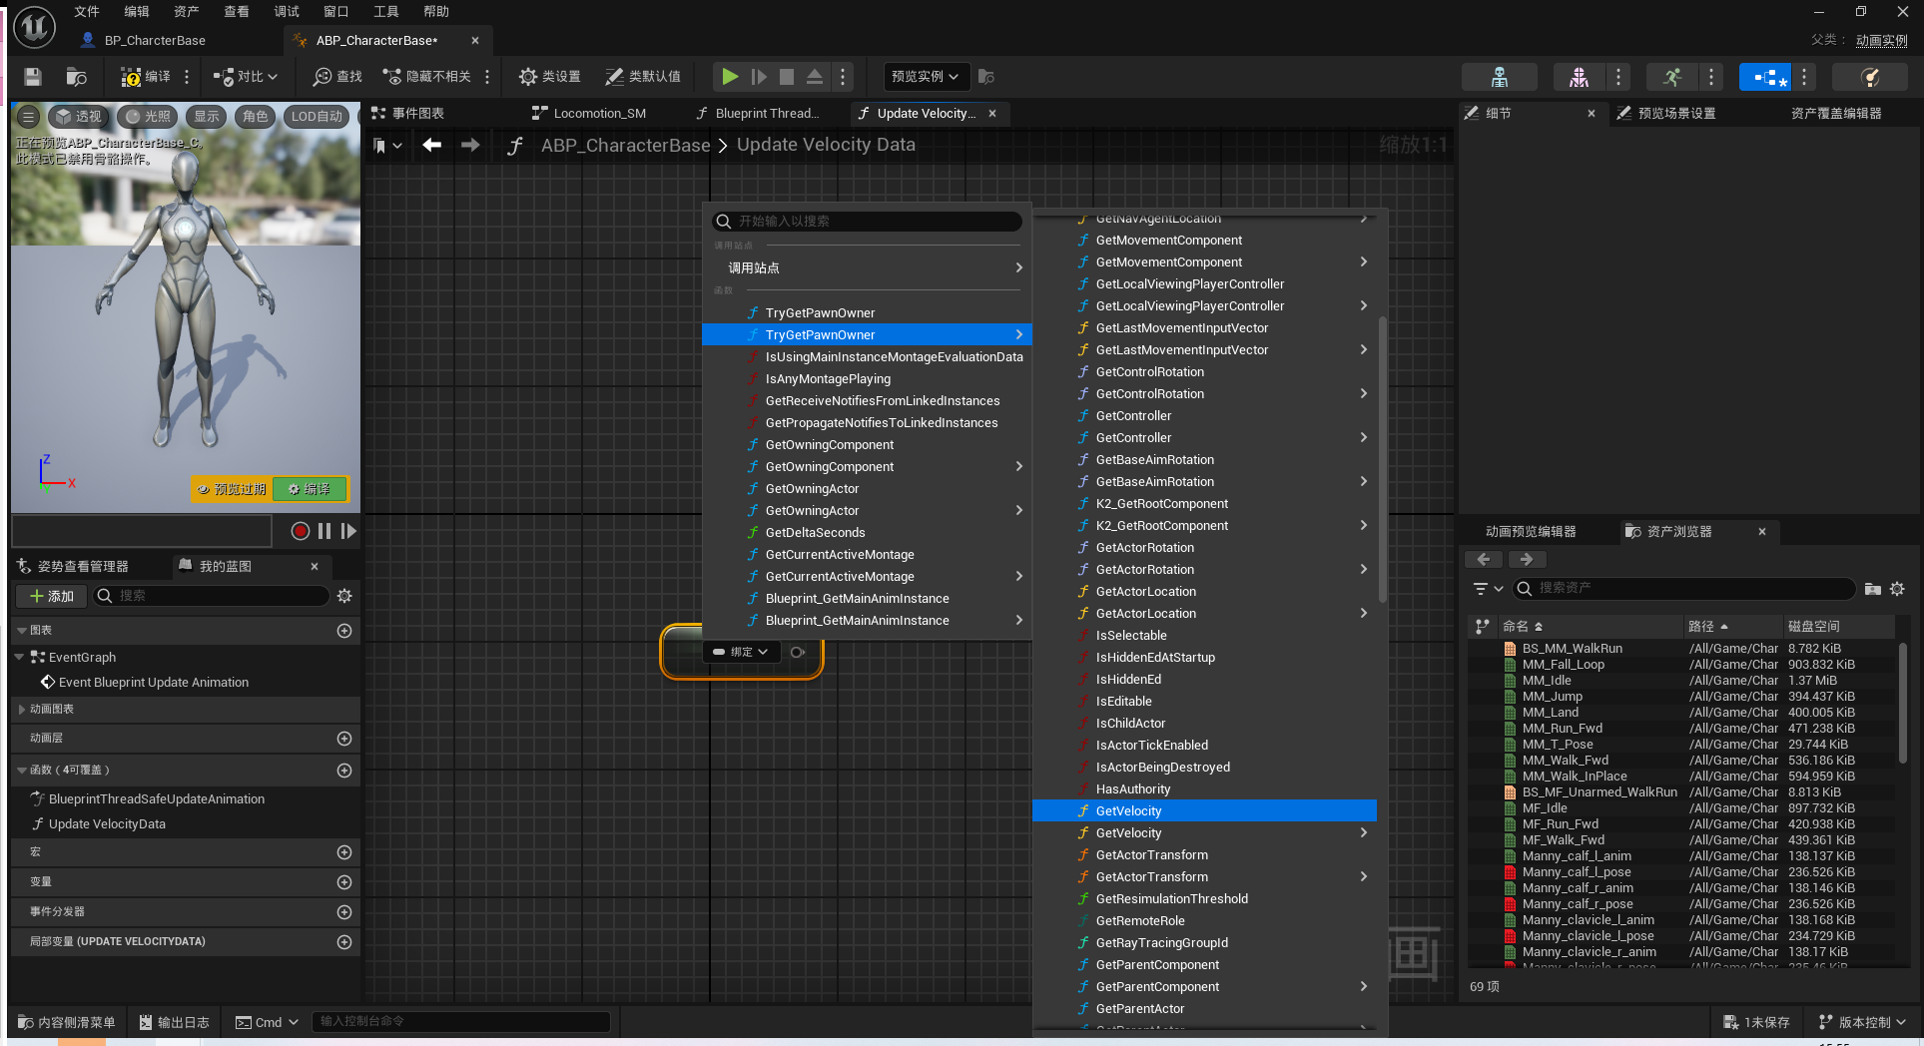Screen dimensions: 1924x1046
Task: Switch to the 资产浏览器 asset browser tab
Action: [x=1678, y=532]
